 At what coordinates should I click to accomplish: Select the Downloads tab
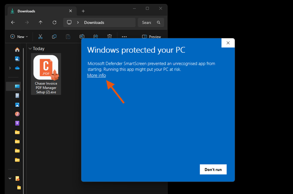click(42, 11)
